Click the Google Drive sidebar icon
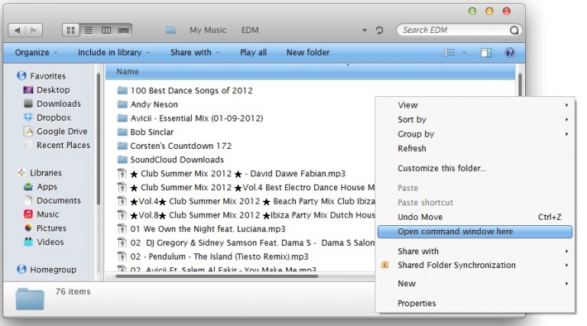The width and height of the screenshot is (587, 326). point(28,131)
